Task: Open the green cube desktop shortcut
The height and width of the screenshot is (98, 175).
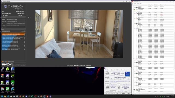Action: pyautogui.click(x=8, y=70)
